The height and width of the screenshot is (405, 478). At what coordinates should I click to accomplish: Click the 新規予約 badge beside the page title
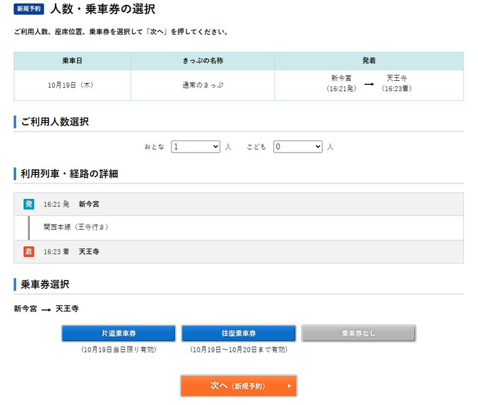coord(29,9)
